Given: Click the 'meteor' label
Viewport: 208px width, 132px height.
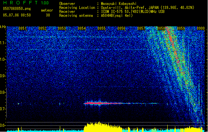Looking at the screenshot, I should pyautogui.click(x=47, y=10).
